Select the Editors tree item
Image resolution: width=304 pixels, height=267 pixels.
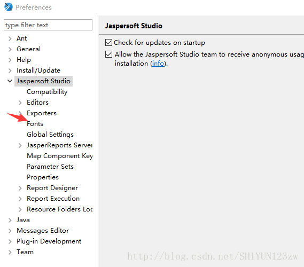[x=37, y=103]
